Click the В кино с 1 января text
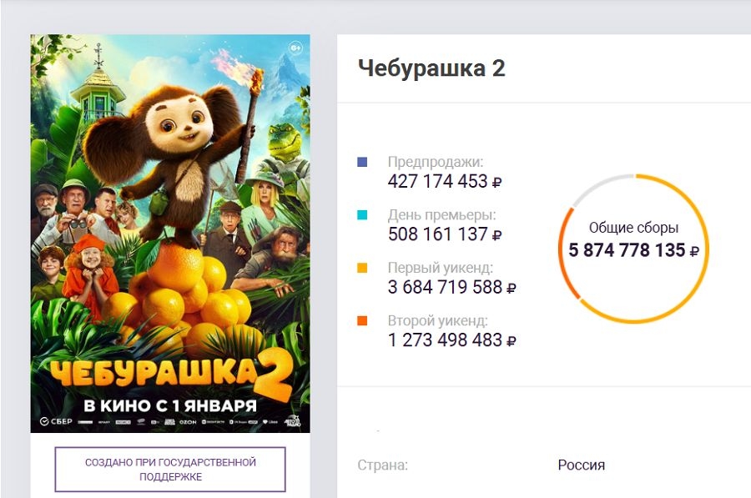Image resolution: width=751 pixels, height=498 pixels. tap(169, 405)
